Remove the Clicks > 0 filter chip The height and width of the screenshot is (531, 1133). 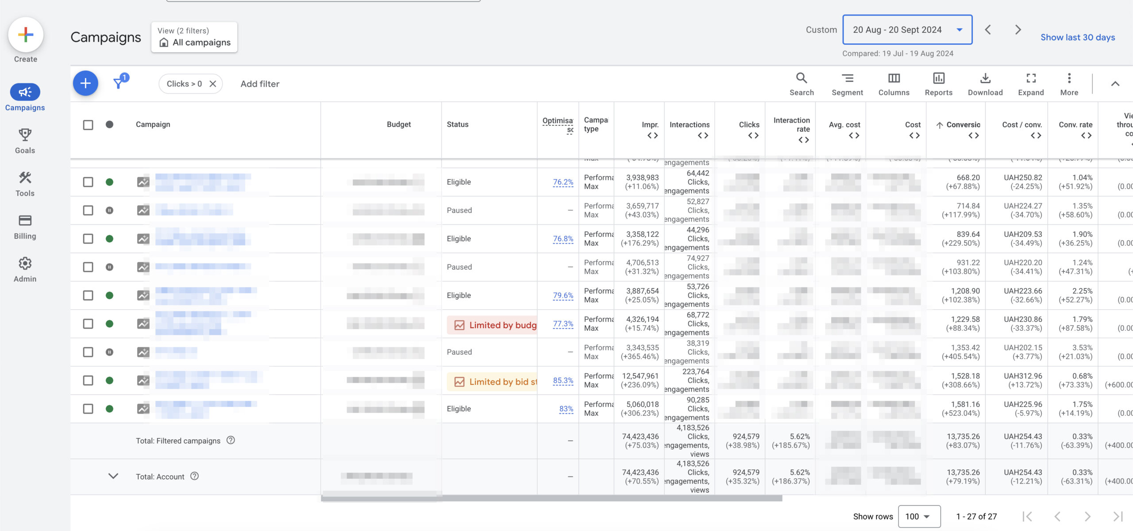213,84
